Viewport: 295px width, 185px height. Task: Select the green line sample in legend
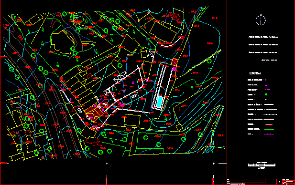tap(269, 129)
